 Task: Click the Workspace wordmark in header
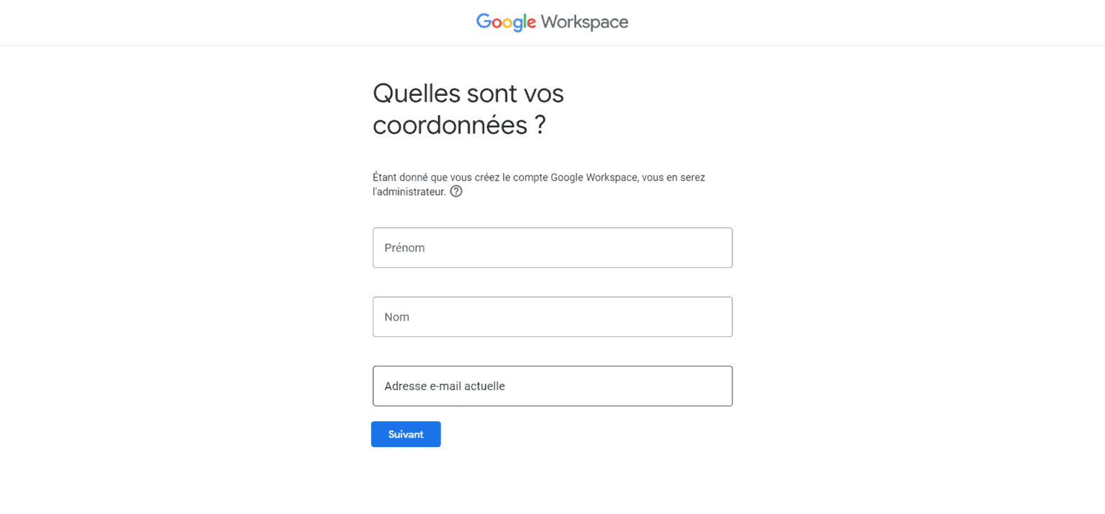pos(584,22)
